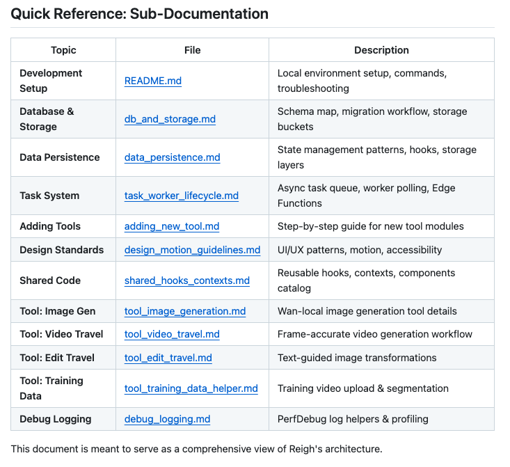This screenshot has width=510, height=467.
Task: Click 'Frame-accurate video generation workflow' description
Action: pyautogui.click(x=375, y=334)
